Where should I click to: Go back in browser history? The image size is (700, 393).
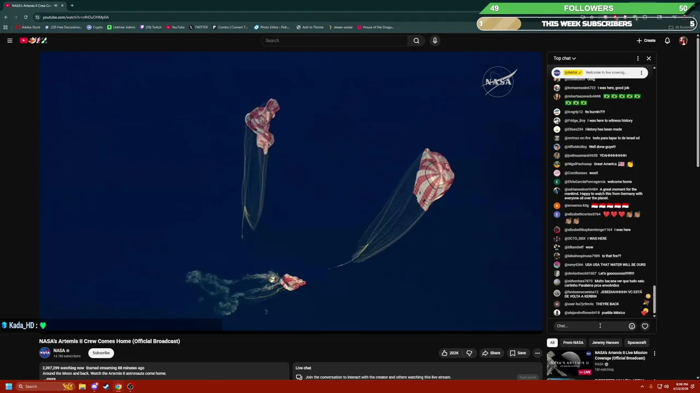(6, 17)
